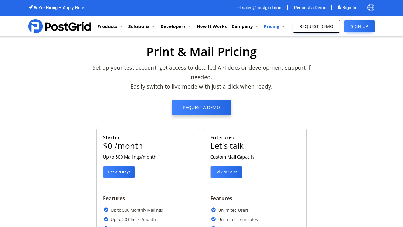This screenshot has height=227, width=403.
Task: Go to How It Works page
Action: (x=212, y=26)
